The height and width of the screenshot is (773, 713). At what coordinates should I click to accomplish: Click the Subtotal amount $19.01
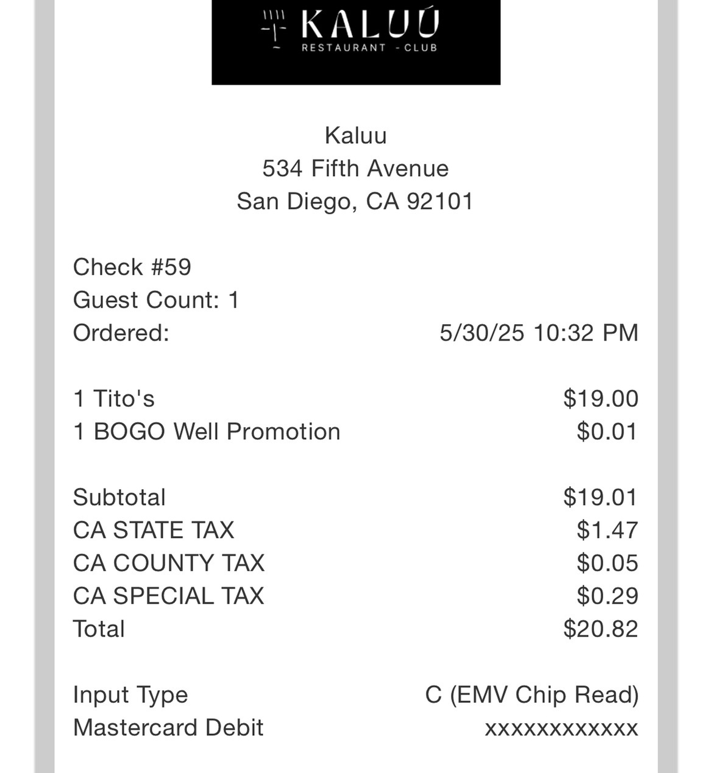pos(601,497)
